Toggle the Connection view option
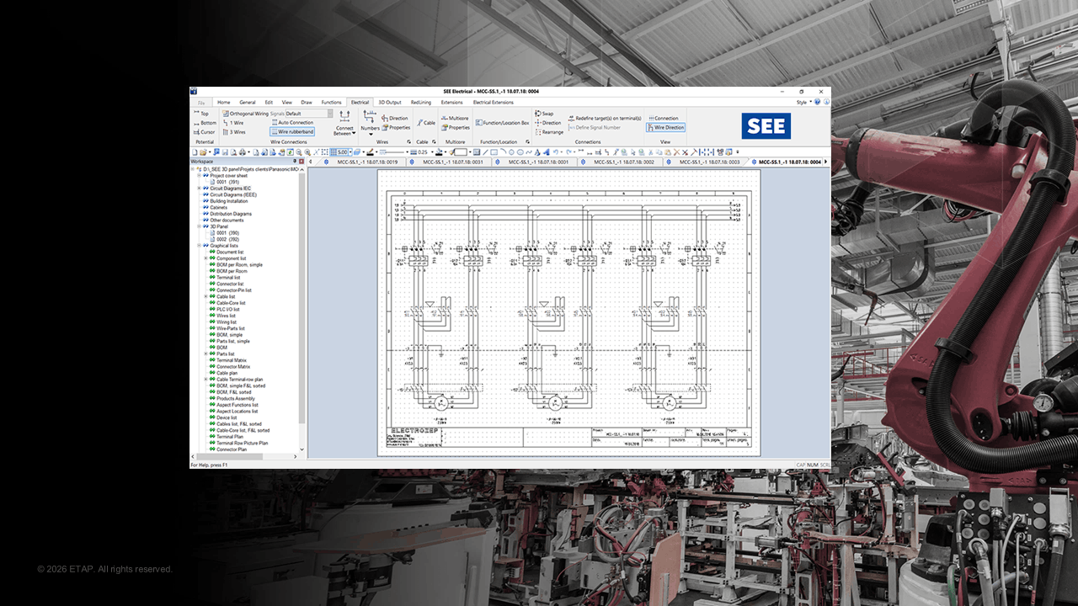The image size is (1078, 606). pyautogui.click(x=663, y=119)
